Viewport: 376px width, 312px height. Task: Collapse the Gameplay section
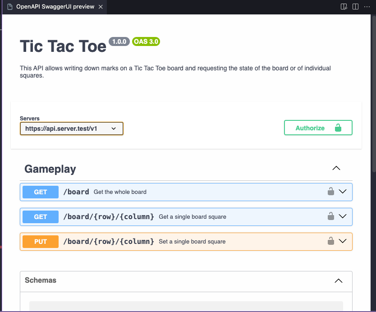point(336,168)
